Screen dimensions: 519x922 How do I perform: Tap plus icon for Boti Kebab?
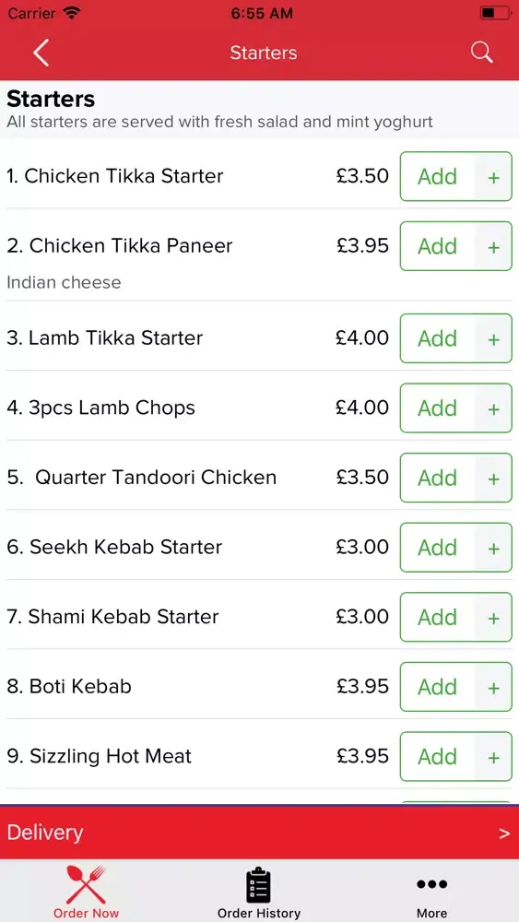click(494, 688)
